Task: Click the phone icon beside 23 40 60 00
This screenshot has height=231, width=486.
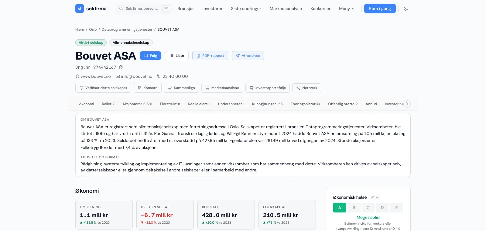Action: pyautogui.click(x=159, y=76)
